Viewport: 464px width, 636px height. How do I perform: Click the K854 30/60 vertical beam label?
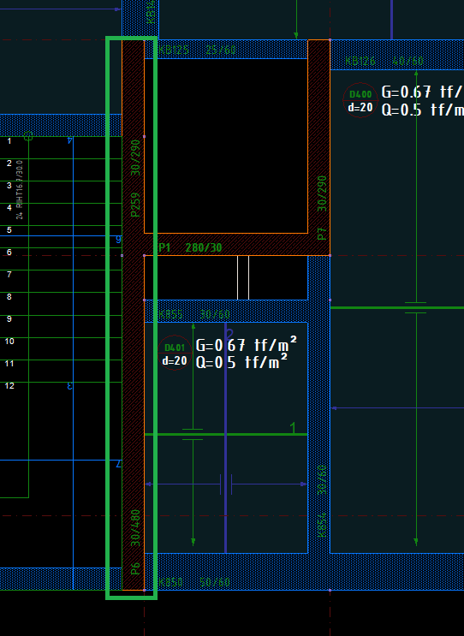(x=322, y=502)
